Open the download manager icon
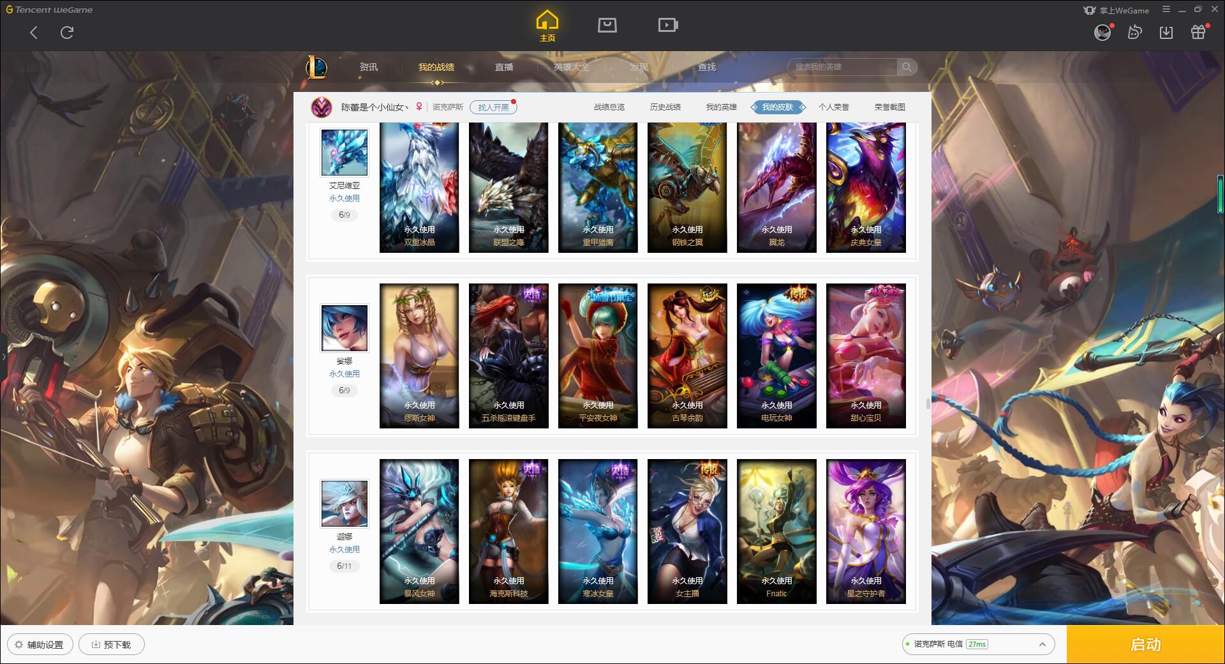Viewport: 1225px width, 664px height. tap(1166, 33)
